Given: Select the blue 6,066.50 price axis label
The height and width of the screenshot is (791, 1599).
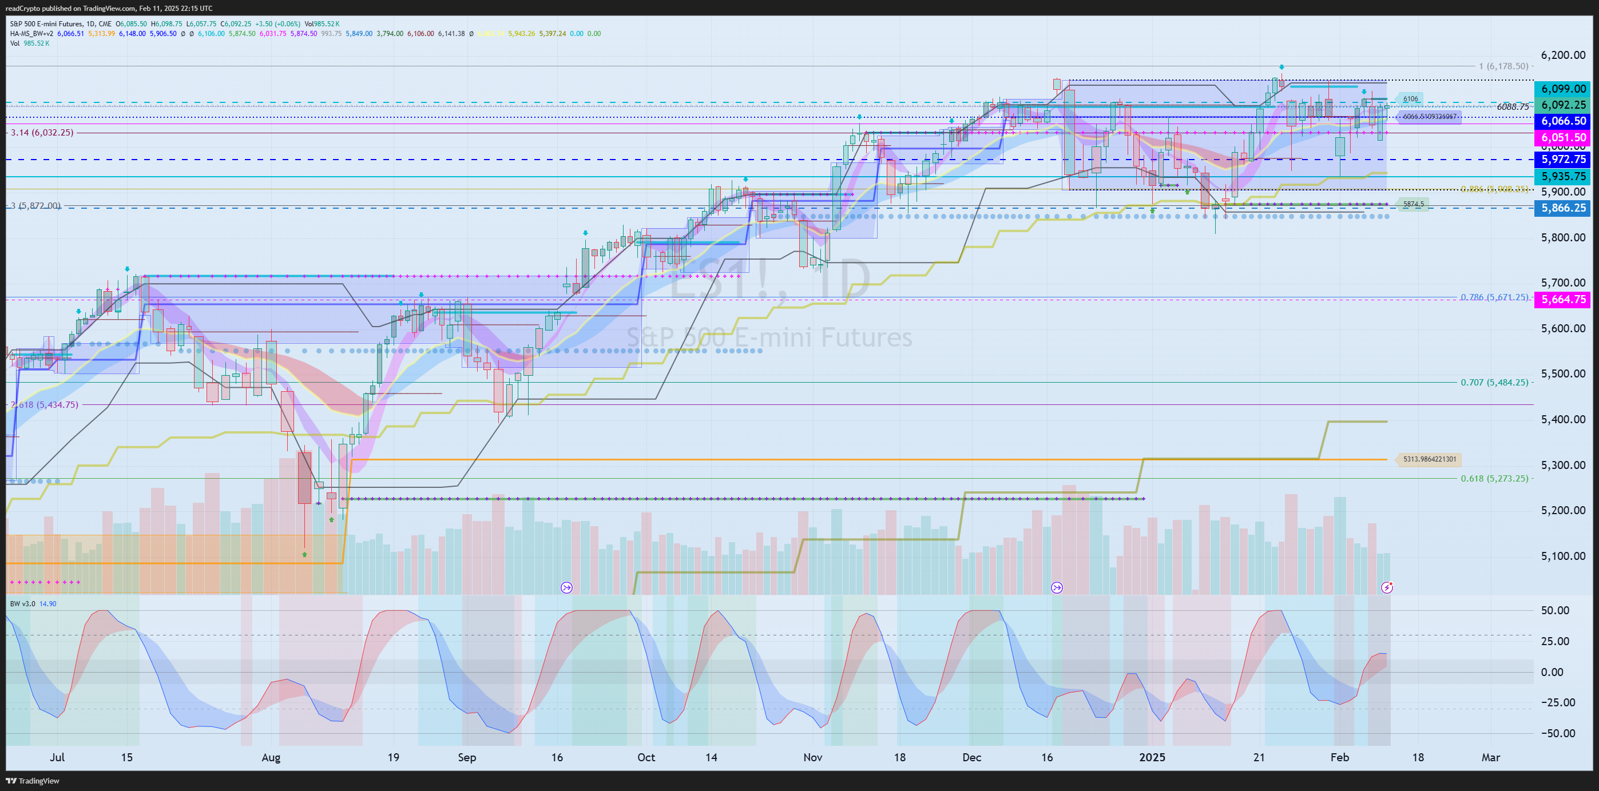Looking at the screenshot, I should [x=1564, y=121].
